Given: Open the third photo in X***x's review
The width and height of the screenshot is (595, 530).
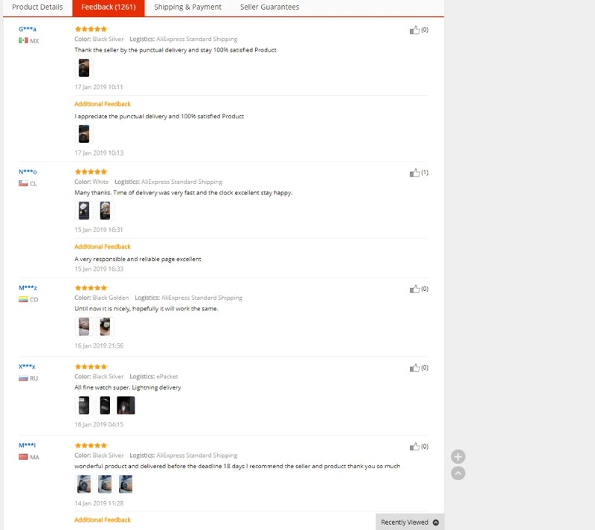Looking at the screenshot, I should click(x=126, y=405).
